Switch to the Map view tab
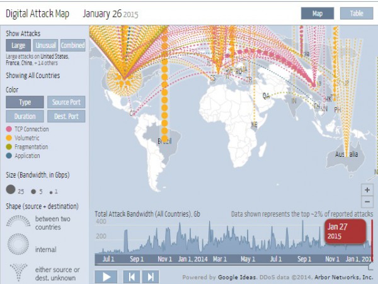The width and height of the screenshot is (378, 284). click(317, 13)
